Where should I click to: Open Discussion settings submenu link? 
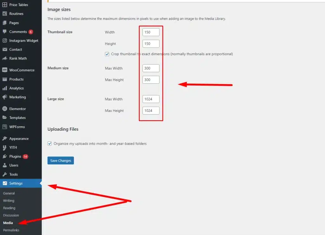11,215
